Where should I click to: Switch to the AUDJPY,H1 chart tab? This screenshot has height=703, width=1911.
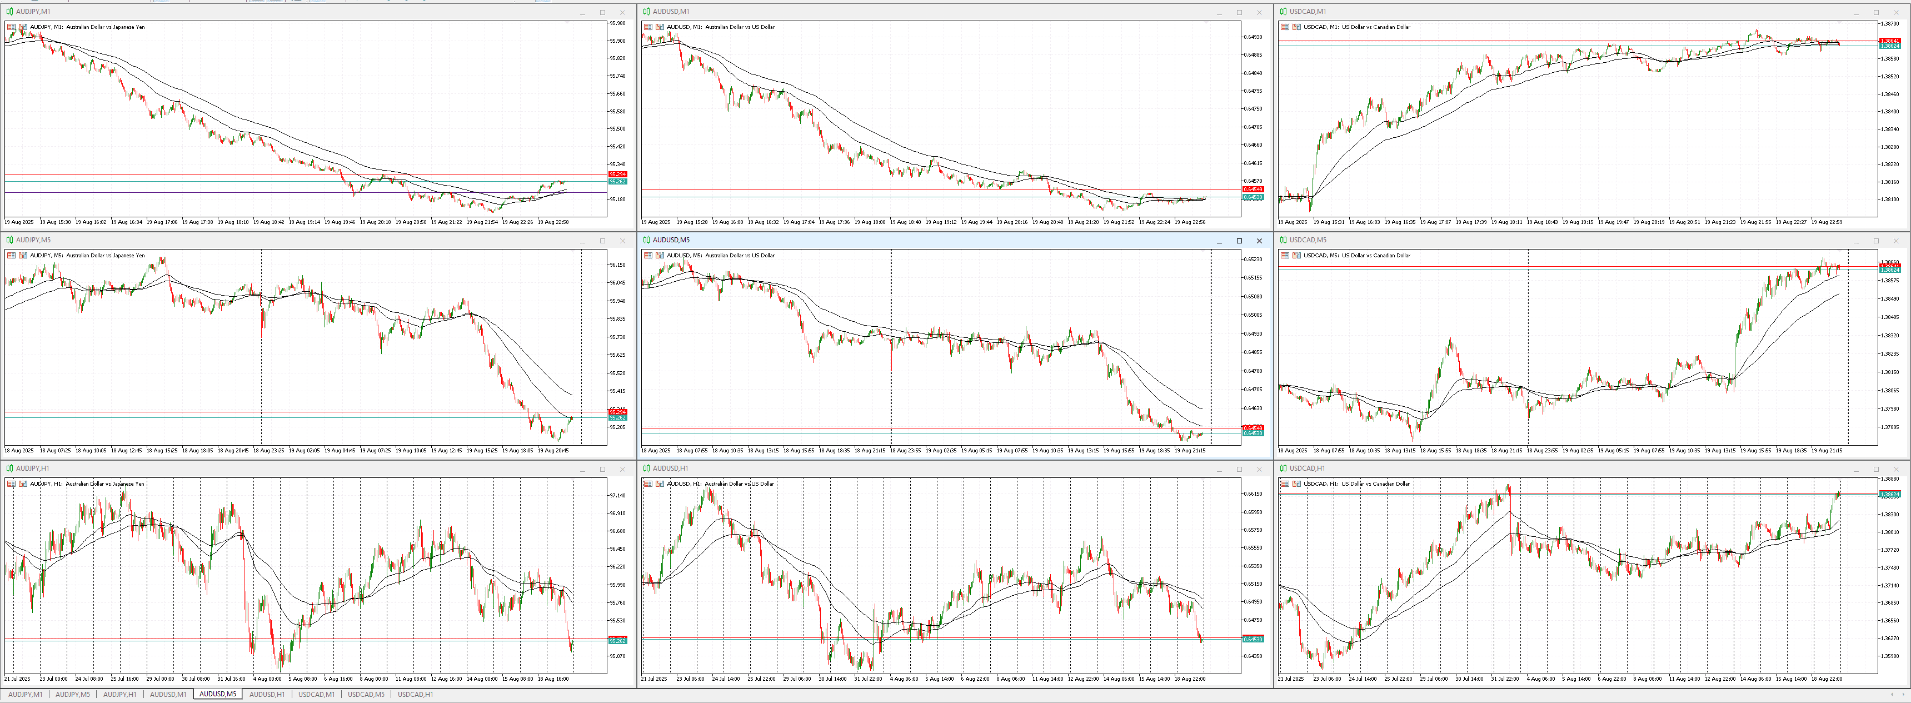point(119,695)
